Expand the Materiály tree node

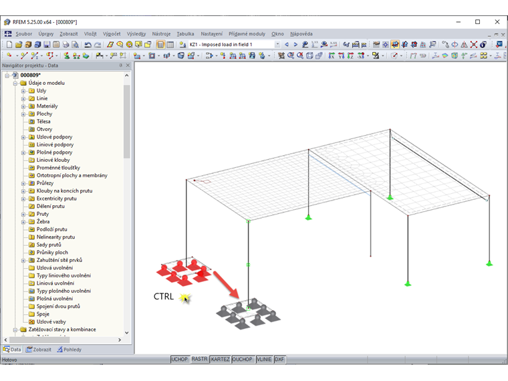click(x=23, y=106)
